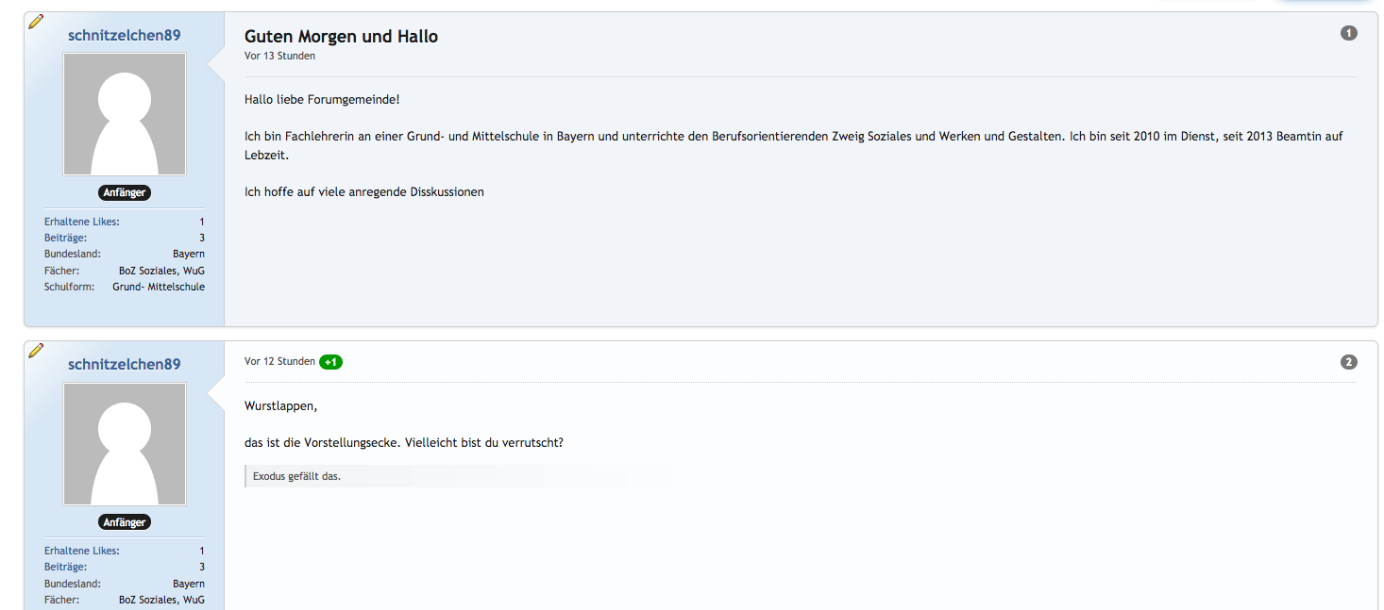
Task: Open Erhaltene Likes in post #1 sidebar
Action: 82,222
